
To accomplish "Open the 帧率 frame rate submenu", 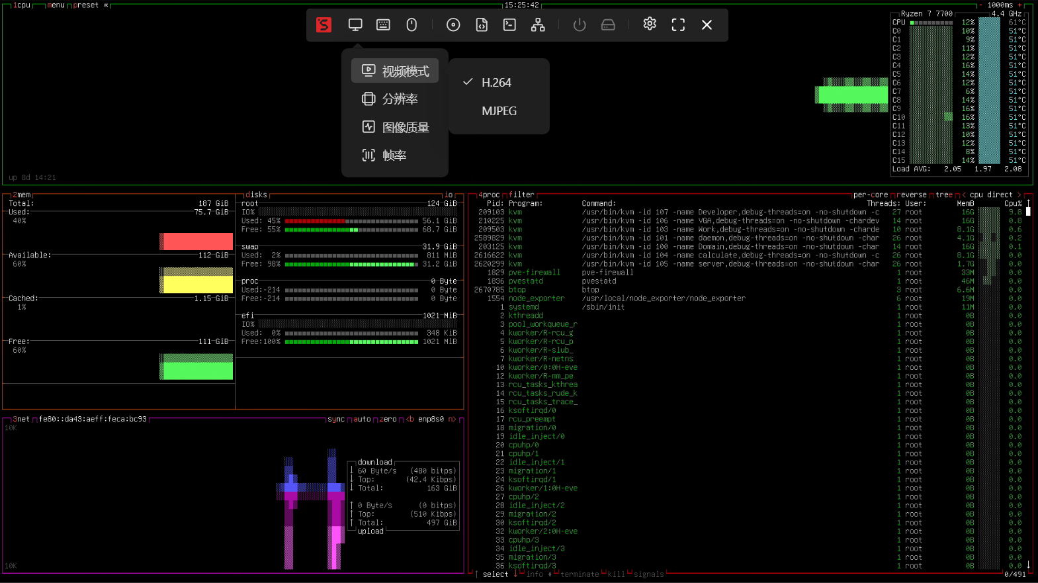I will pyautogui.click(x=395, y=156).
